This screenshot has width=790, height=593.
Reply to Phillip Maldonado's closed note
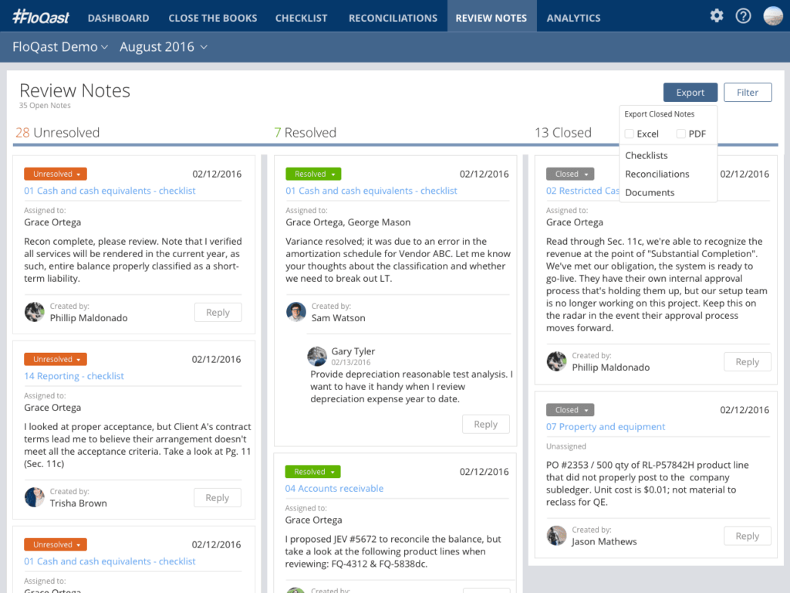(747, 361)
